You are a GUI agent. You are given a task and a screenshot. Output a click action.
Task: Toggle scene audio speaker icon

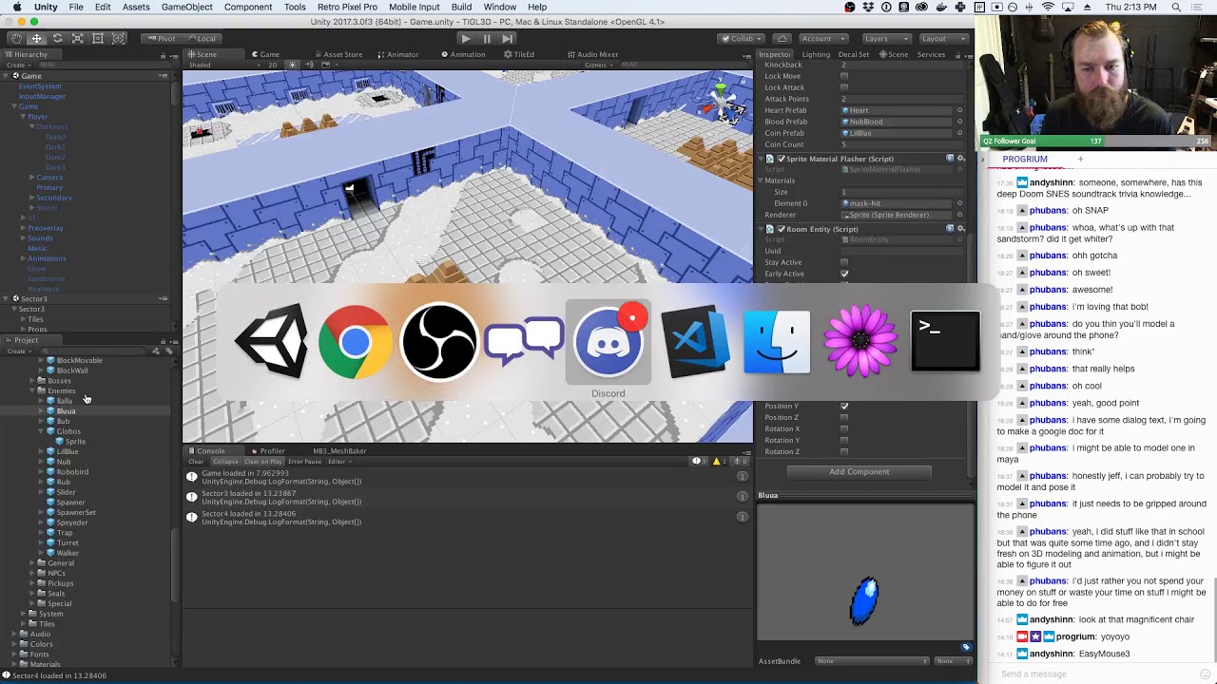point(309,65)
